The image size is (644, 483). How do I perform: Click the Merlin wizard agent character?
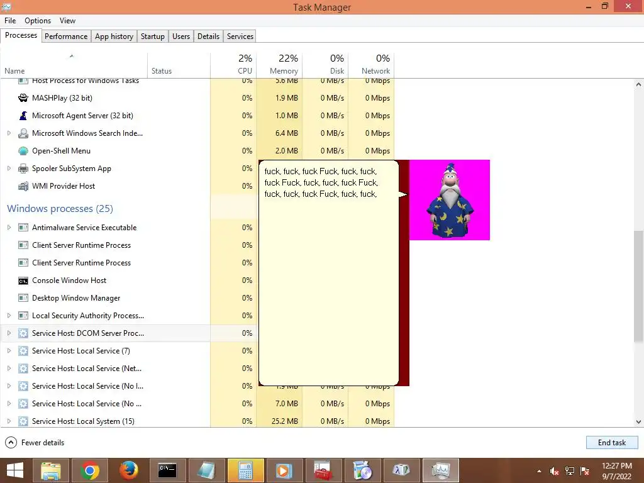point(450,200)
